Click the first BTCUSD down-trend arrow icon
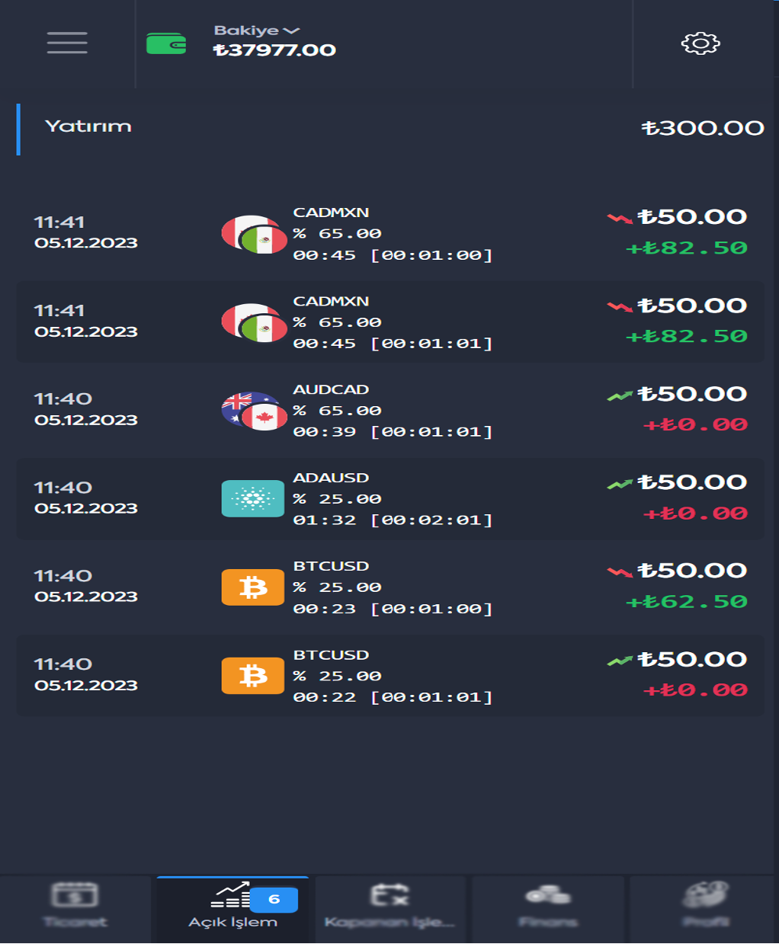The image size is (779, 944). [x=620, y=572]
